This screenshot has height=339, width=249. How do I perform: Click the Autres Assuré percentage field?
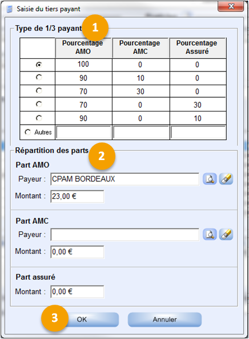point(198,132)
